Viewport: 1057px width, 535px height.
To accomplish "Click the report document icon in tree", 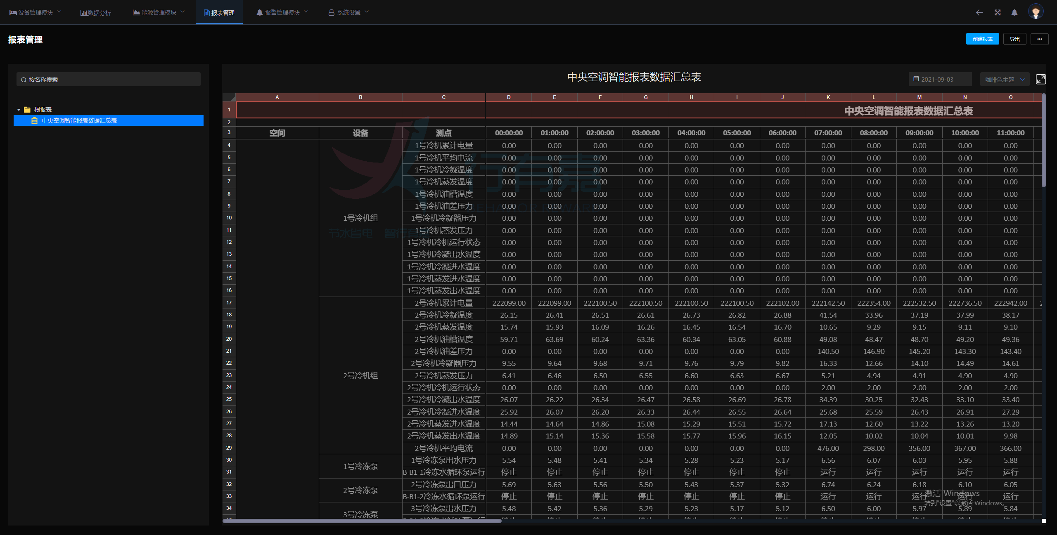I will point(35,120).
